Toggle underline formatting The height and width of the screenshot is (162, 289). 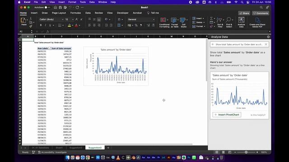(50, 25)
